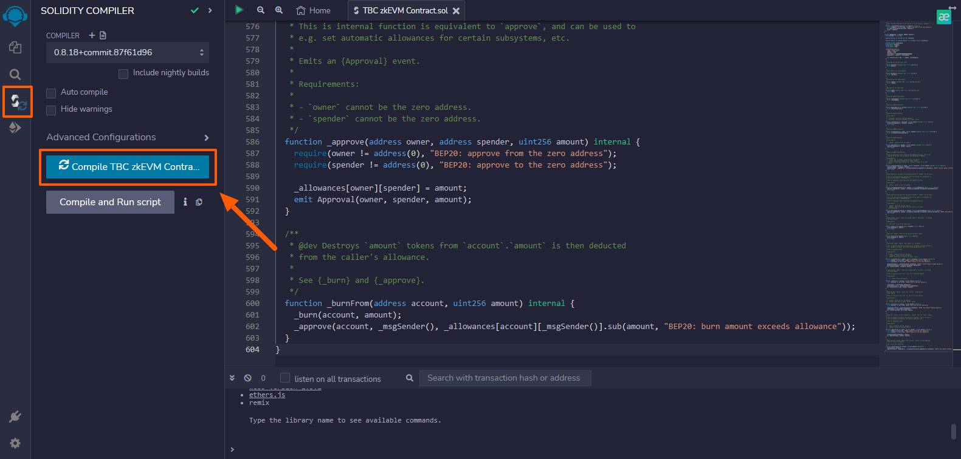Open the Deploy & run transactions icon
This screenshot has height=459, width=961.
pos(15,127)
